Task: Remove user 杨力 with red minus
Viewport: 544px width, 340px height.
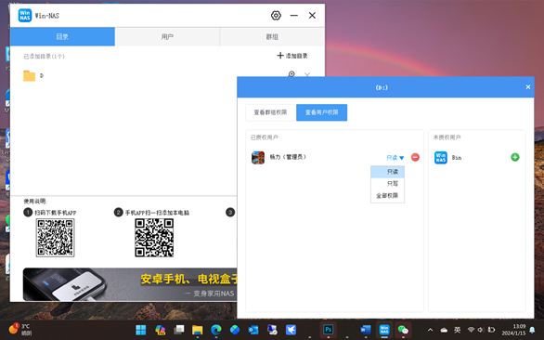Action: click(415, 157)
